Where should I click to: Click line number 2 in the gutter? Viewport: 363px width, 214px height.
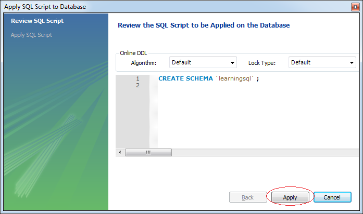(137, 85)
